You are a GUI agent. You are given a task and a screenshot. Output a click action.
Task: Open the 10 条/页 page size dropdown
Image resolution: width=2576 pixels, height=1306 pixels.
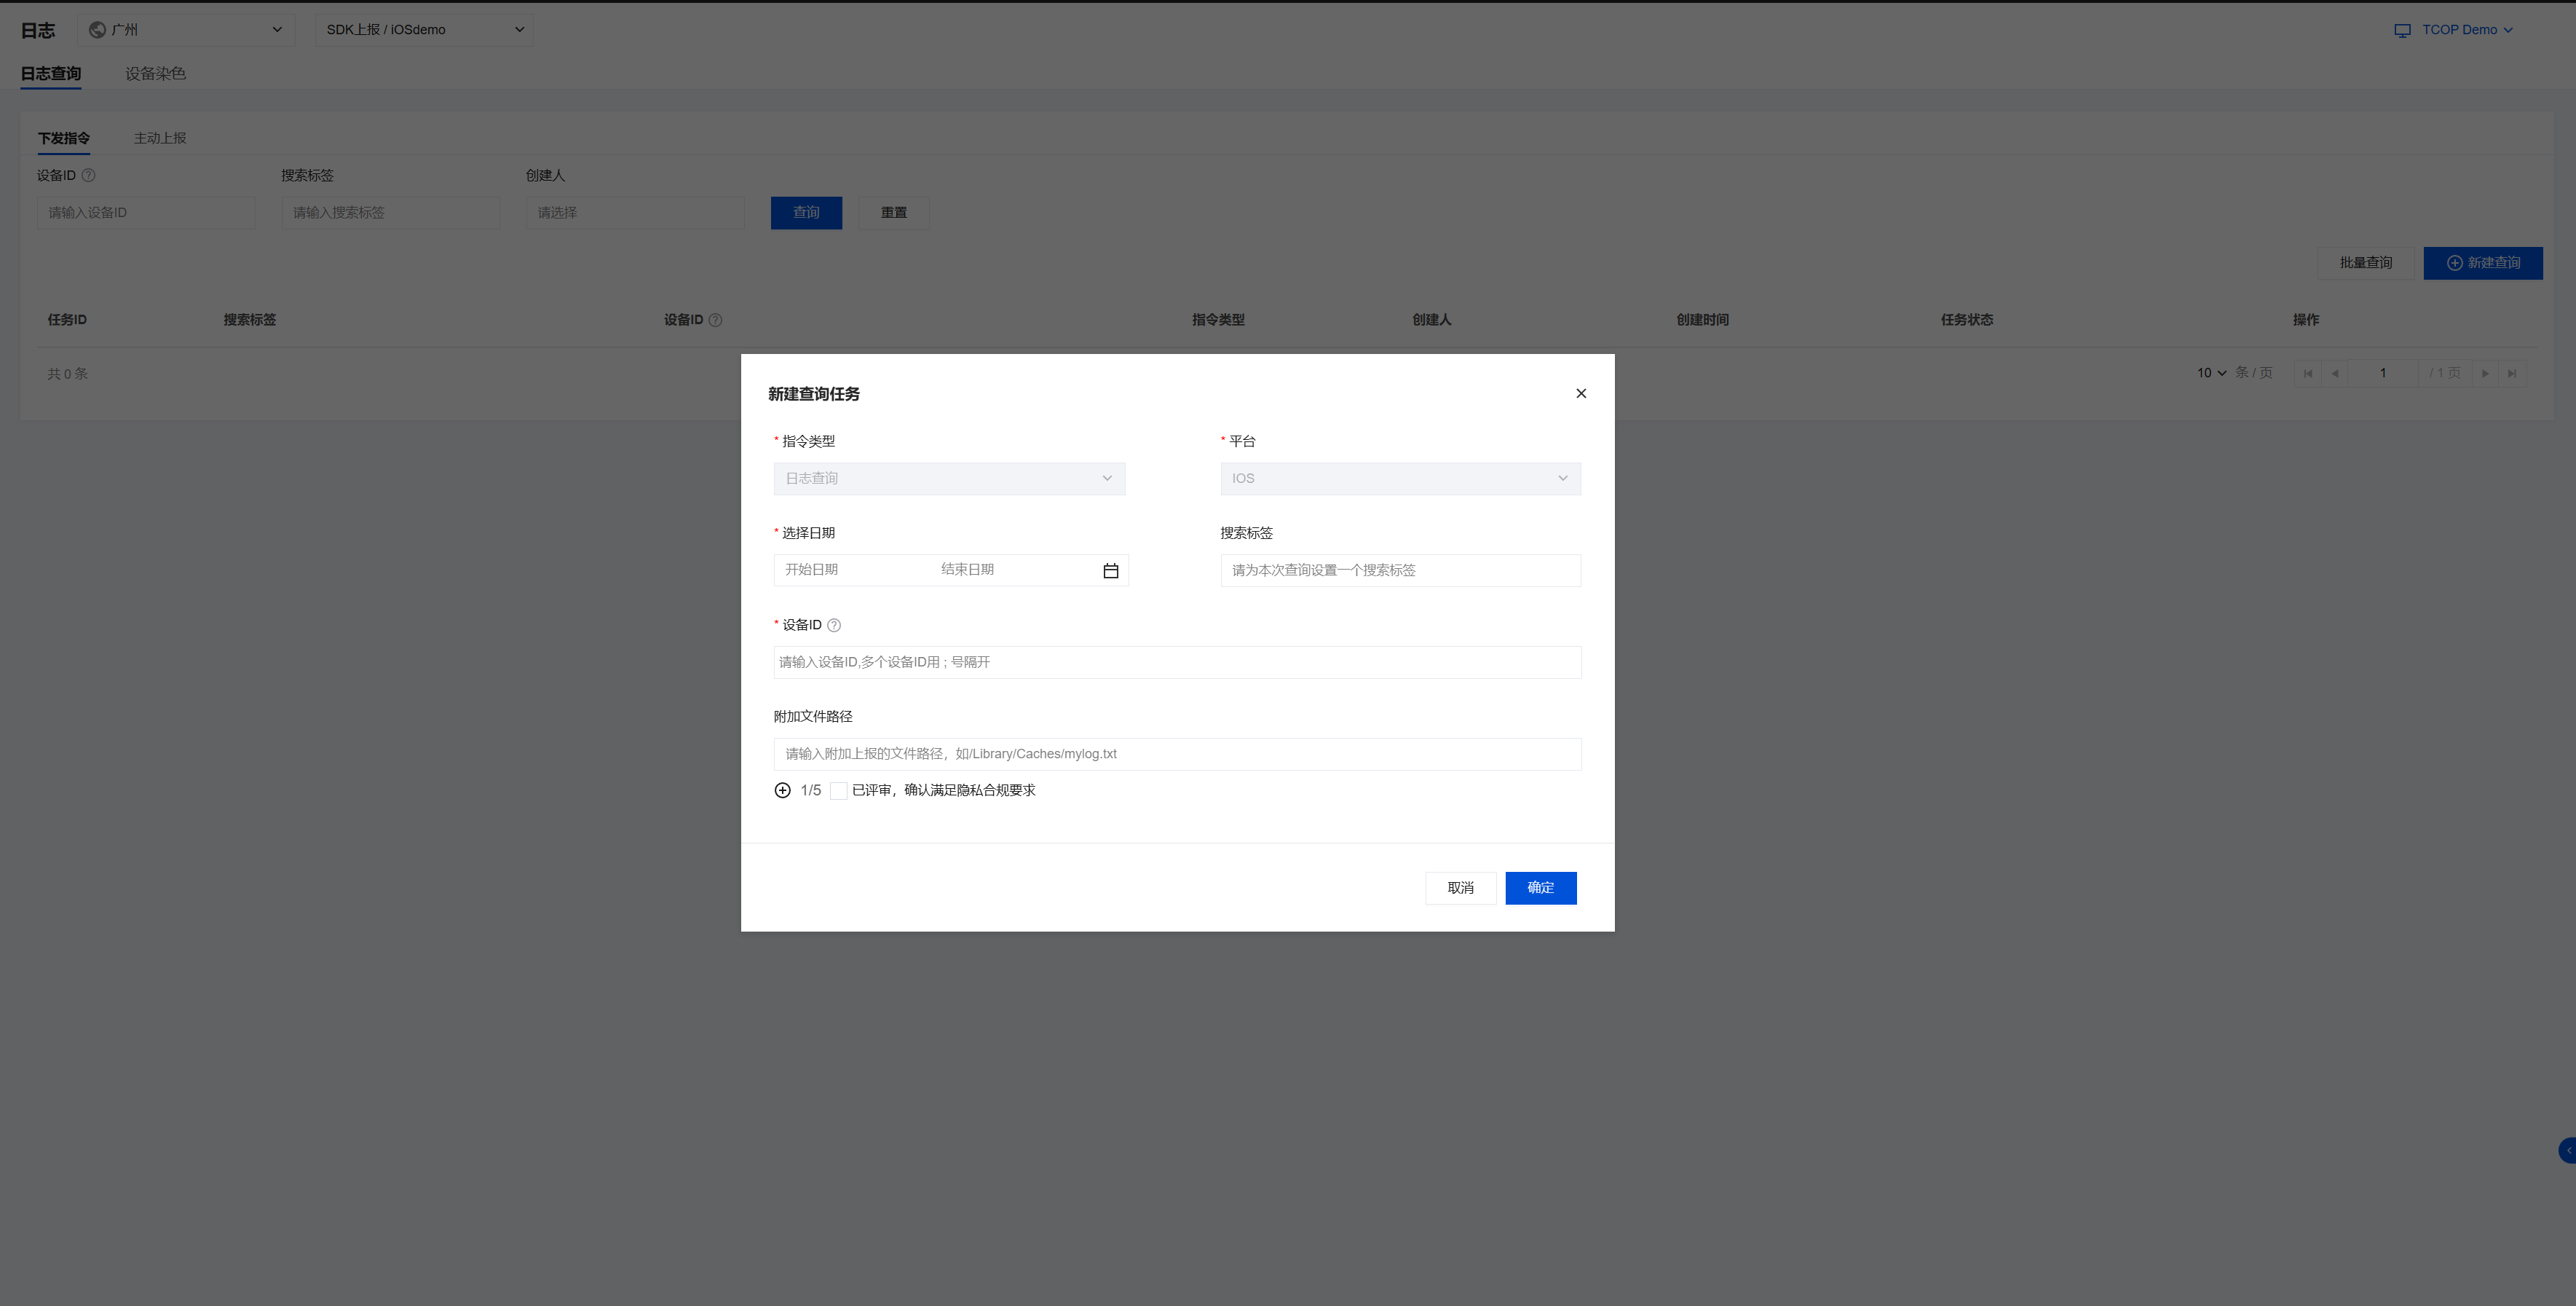click(x=2211, y=373)
